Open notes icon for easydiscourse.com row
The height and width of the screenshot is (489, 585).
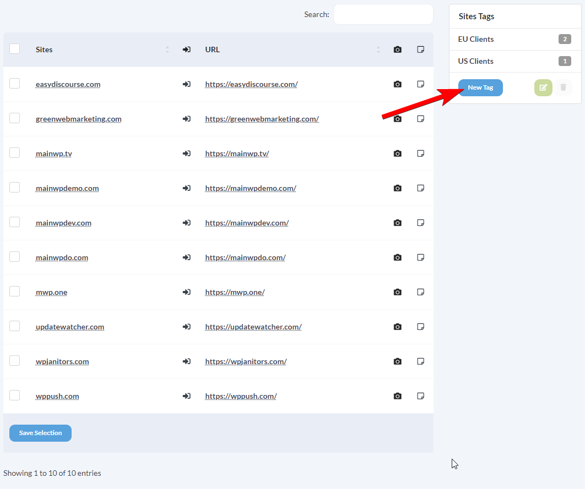420,84
